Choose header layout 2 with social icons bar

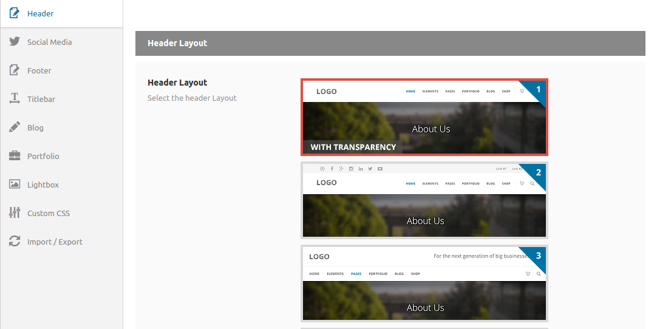[x=424, y=200]
